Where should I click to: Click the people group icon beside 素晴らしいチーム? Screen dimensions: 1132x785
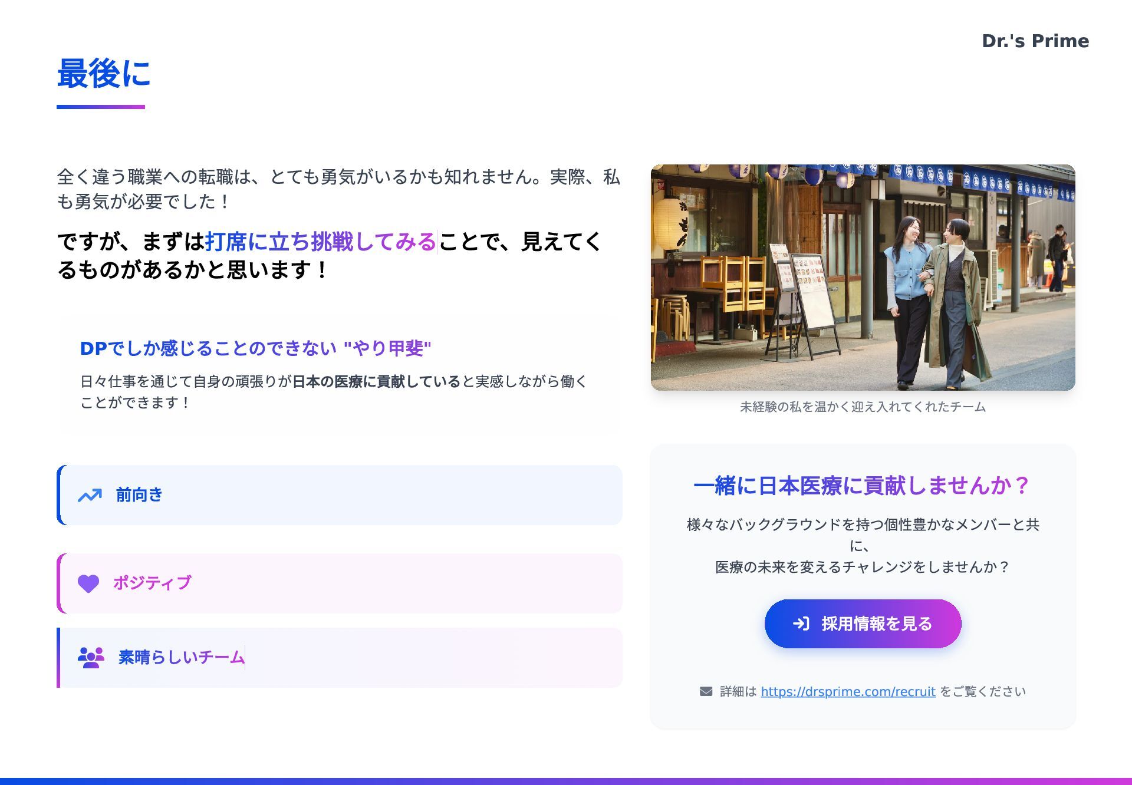tap(91, 657)
